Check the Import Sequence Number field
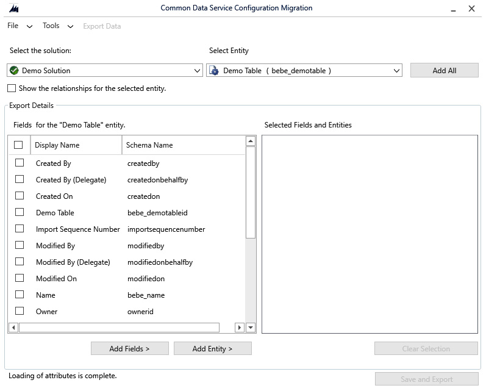Viewport: 486px width, 391px height. 20,229
